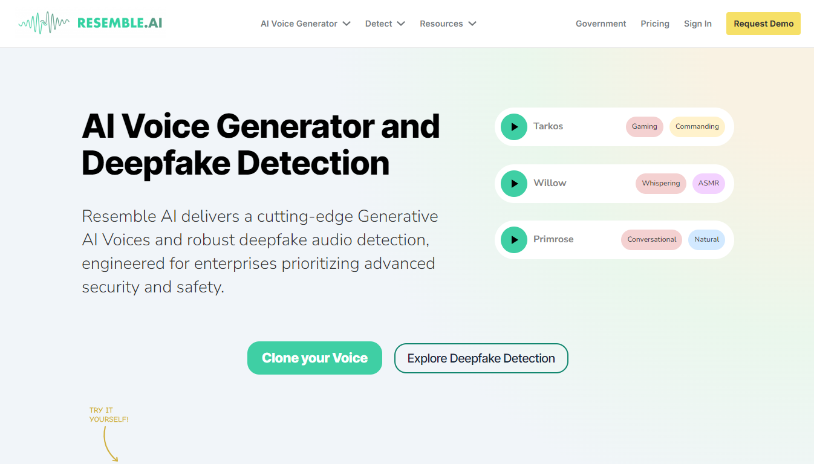814x464 pixels.
Task: Open the Government page
Action: 601,24
